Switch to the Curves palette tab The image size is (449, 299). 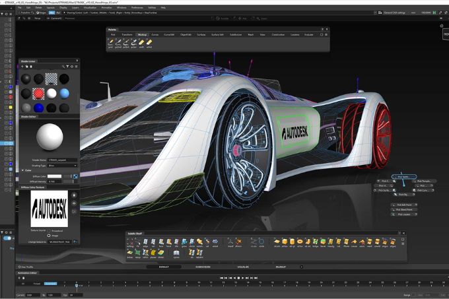pyautogui.click(x=155, y=34)
